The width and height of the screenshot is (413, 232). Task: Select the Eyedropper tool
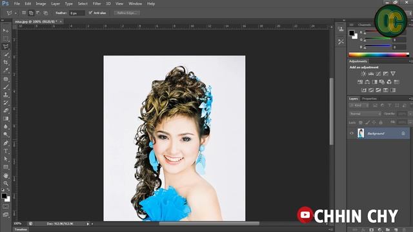coord(6,70)
